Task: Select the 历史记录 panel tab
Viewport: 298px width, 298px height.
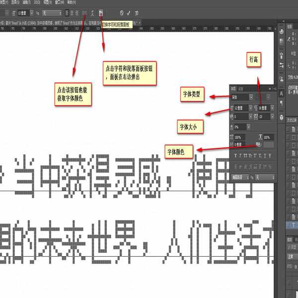Action: pyautogui.click(x=292, y=120)
